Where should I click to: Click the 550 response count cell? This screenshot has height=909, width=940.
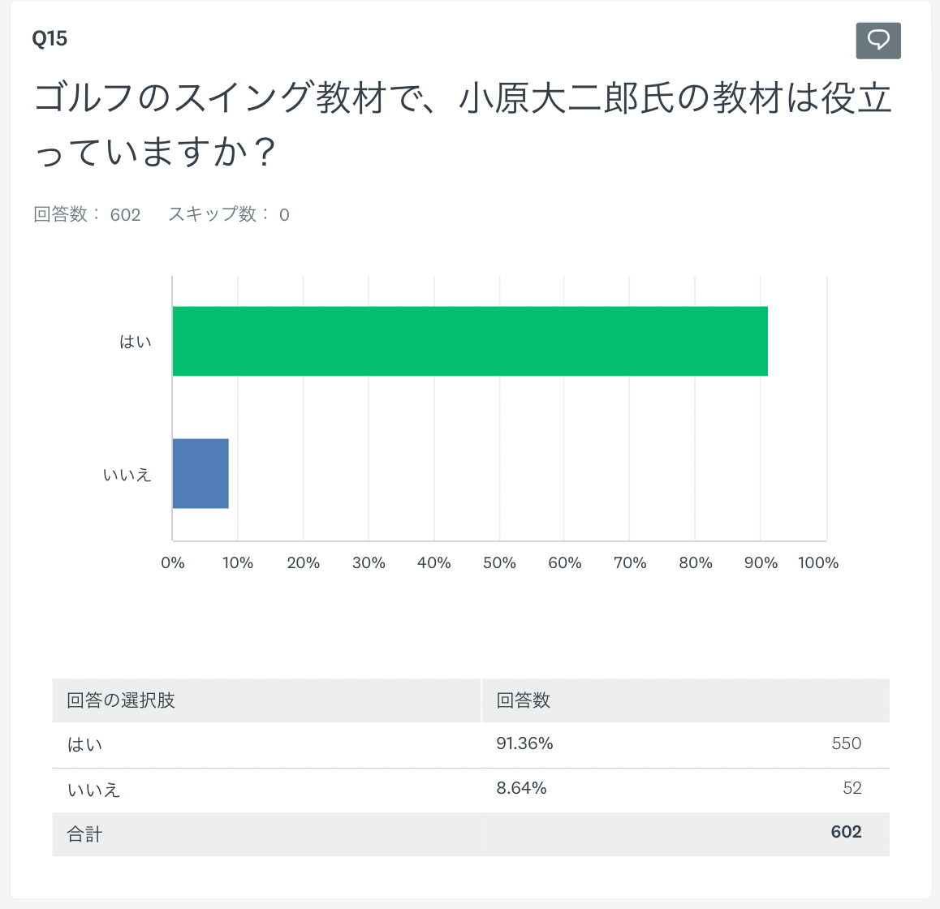[846, 743]
